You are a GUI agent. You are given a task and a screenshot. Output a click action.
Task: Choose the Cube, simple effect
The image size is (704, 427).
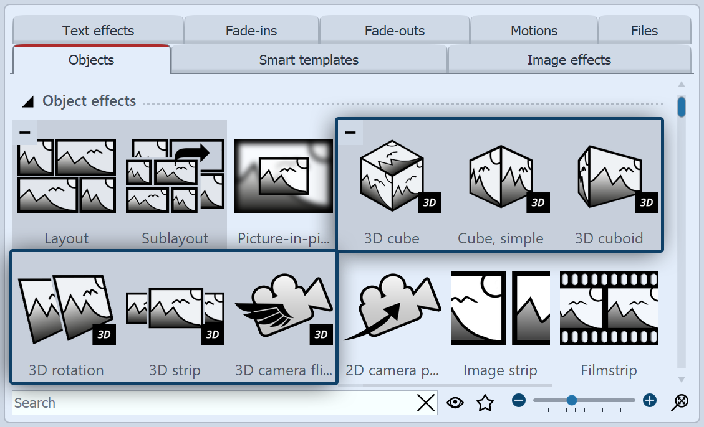(500, 178)
